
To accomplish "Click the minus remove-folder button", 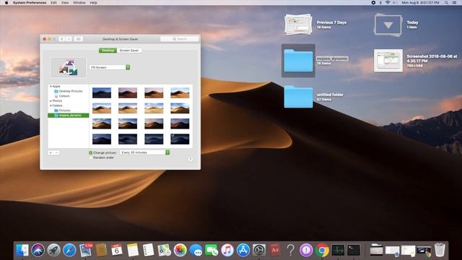I will pyautogui.click(x=57, y=152).
